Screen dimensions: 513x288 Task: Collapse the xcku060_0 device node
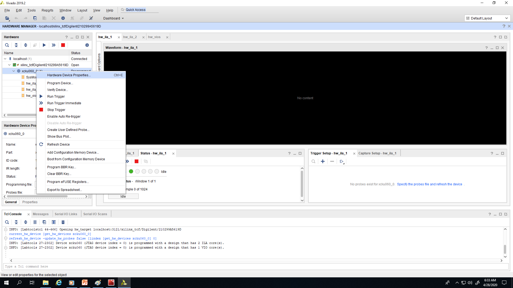coord(14,71)
